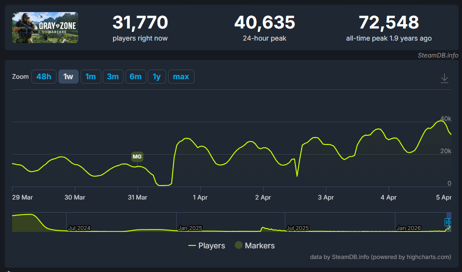Click the 40k y-axis label

(x=446, y=118)
